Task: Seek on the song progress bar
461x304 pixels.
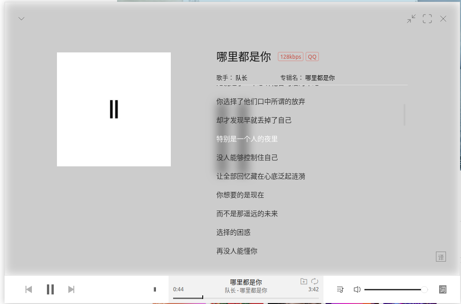Action: [246, 298]
